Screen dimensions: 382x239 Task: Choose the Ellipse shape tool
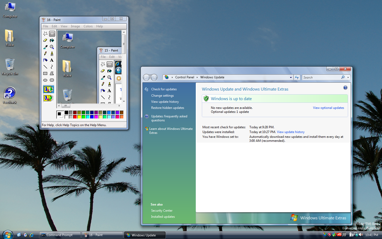(45, 80)
